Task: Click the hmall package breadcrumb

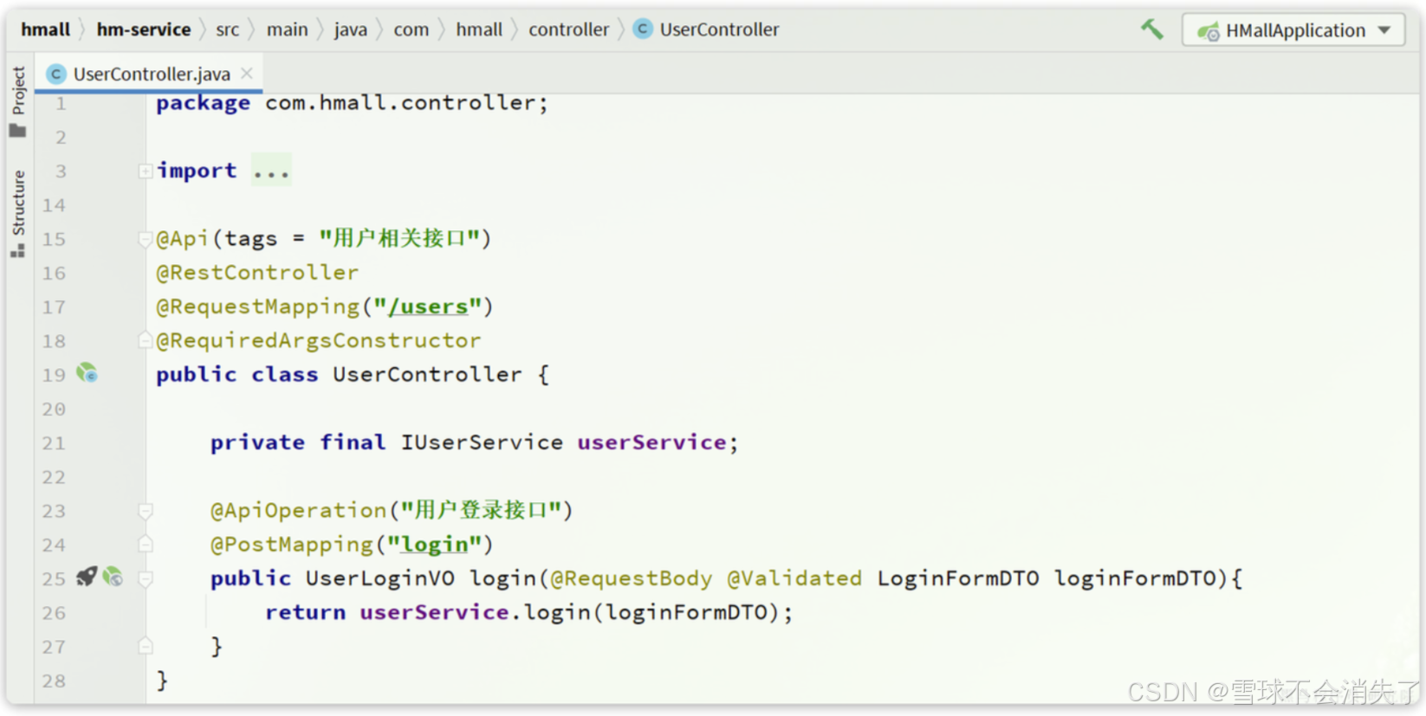Action: pos(479,29)
